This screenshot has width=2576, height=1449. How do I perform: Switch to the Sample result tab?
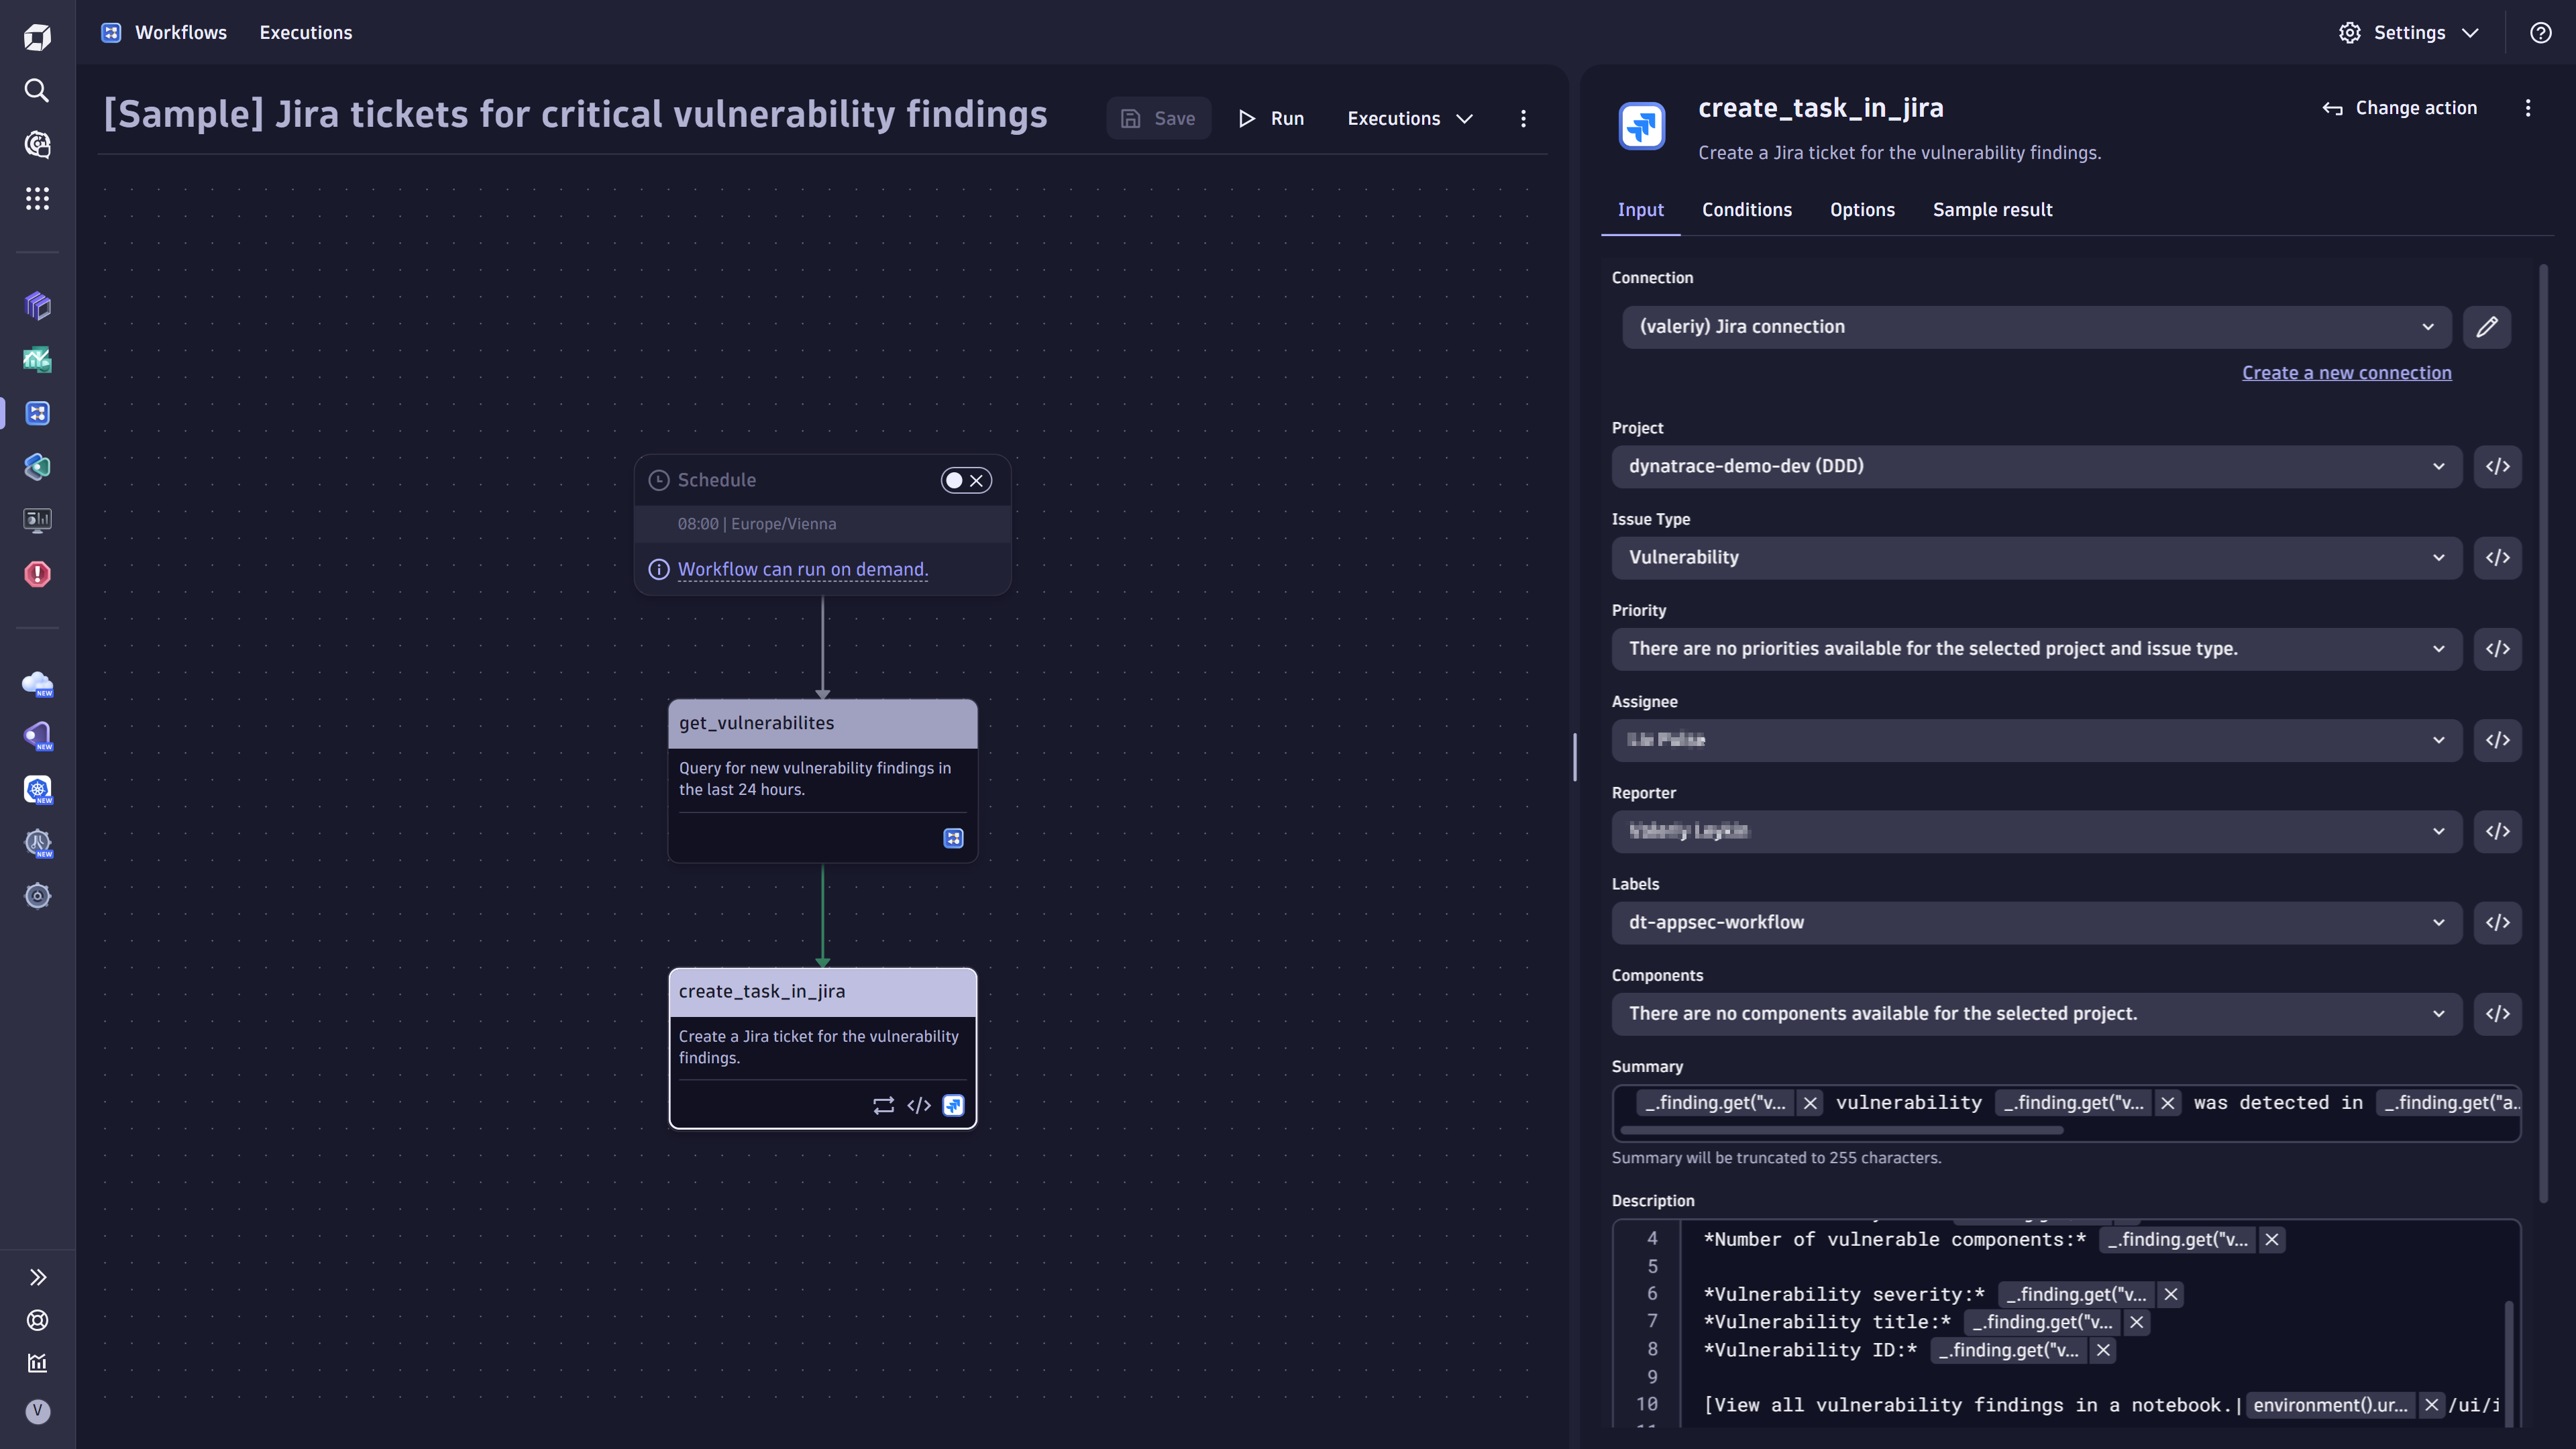pos(1992,210)
